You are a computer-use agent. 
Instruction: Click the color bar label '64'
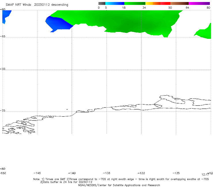187,8
